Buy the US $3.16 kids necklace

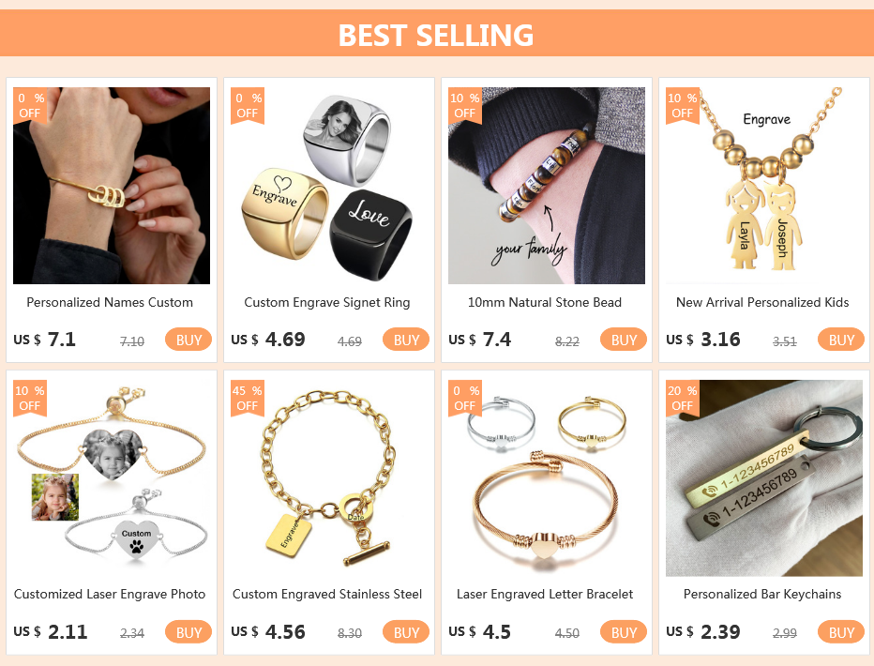click(x=840, y=340)
